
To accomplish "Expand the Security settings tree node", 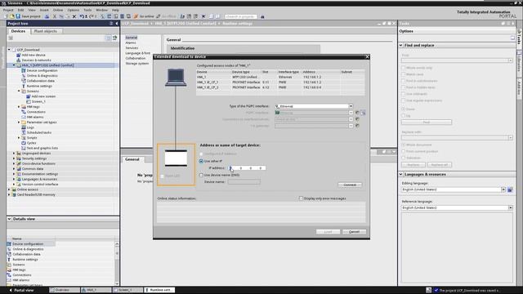I will point(14,158).
